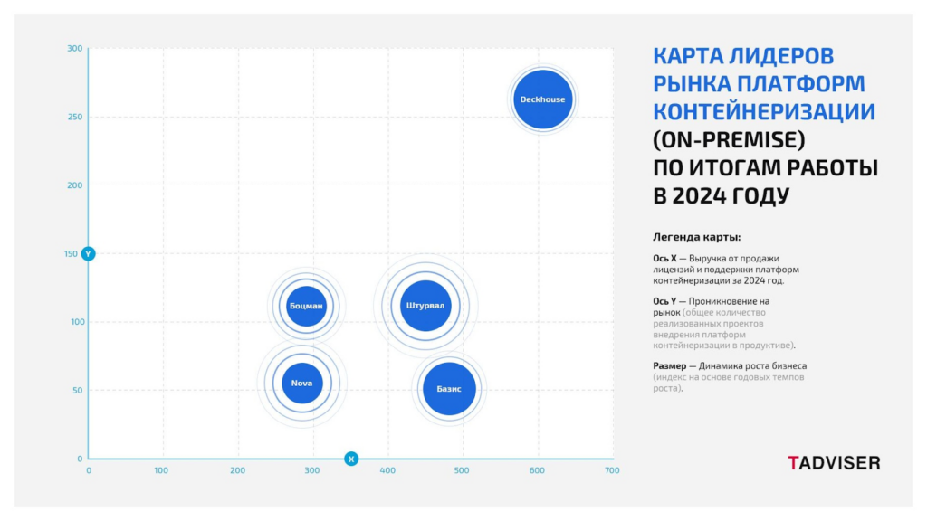Click the 700 label on horizontal axis
927x521 pixels.
612,471
